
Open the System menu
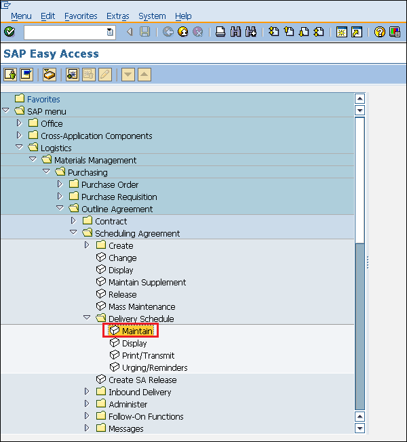(x=152, y=16)
